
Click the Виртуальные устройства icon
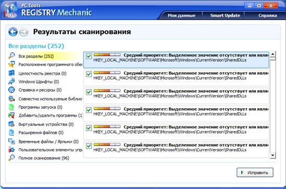pos(11,124)
